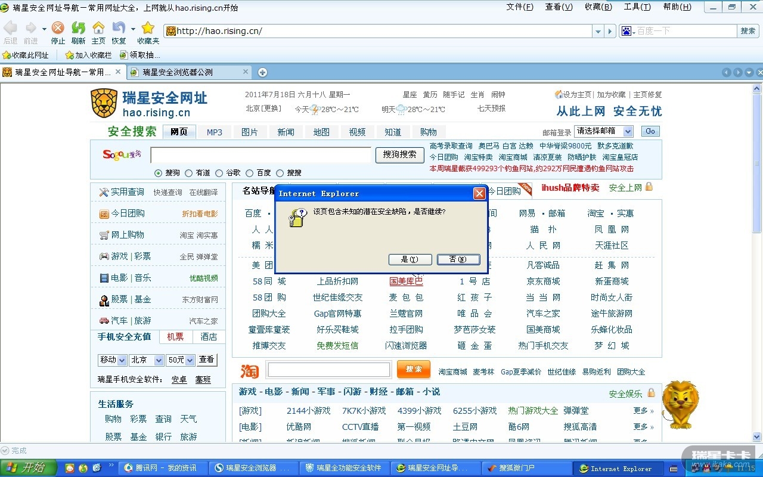763x477 pixels.
Task: Select the 谷歌 search engine radio
Action: [219, 173]
